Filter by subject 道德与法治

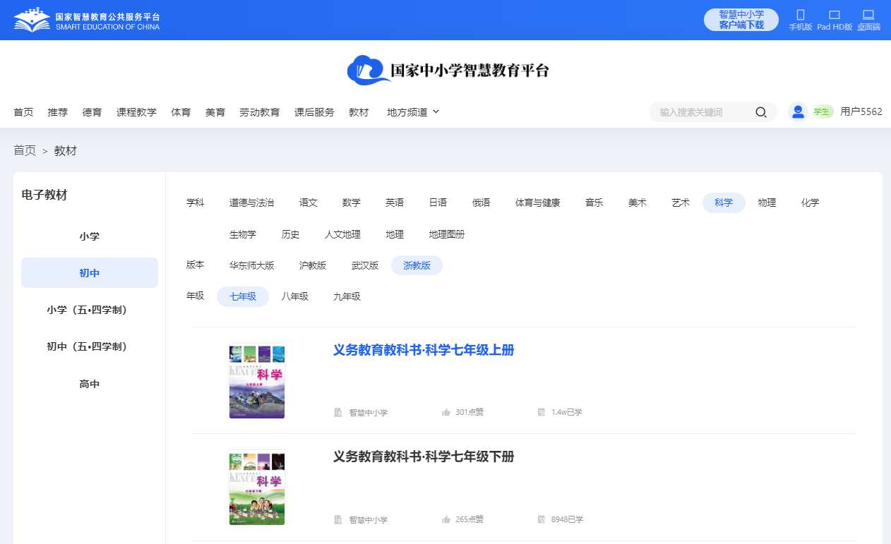(251, 203)
